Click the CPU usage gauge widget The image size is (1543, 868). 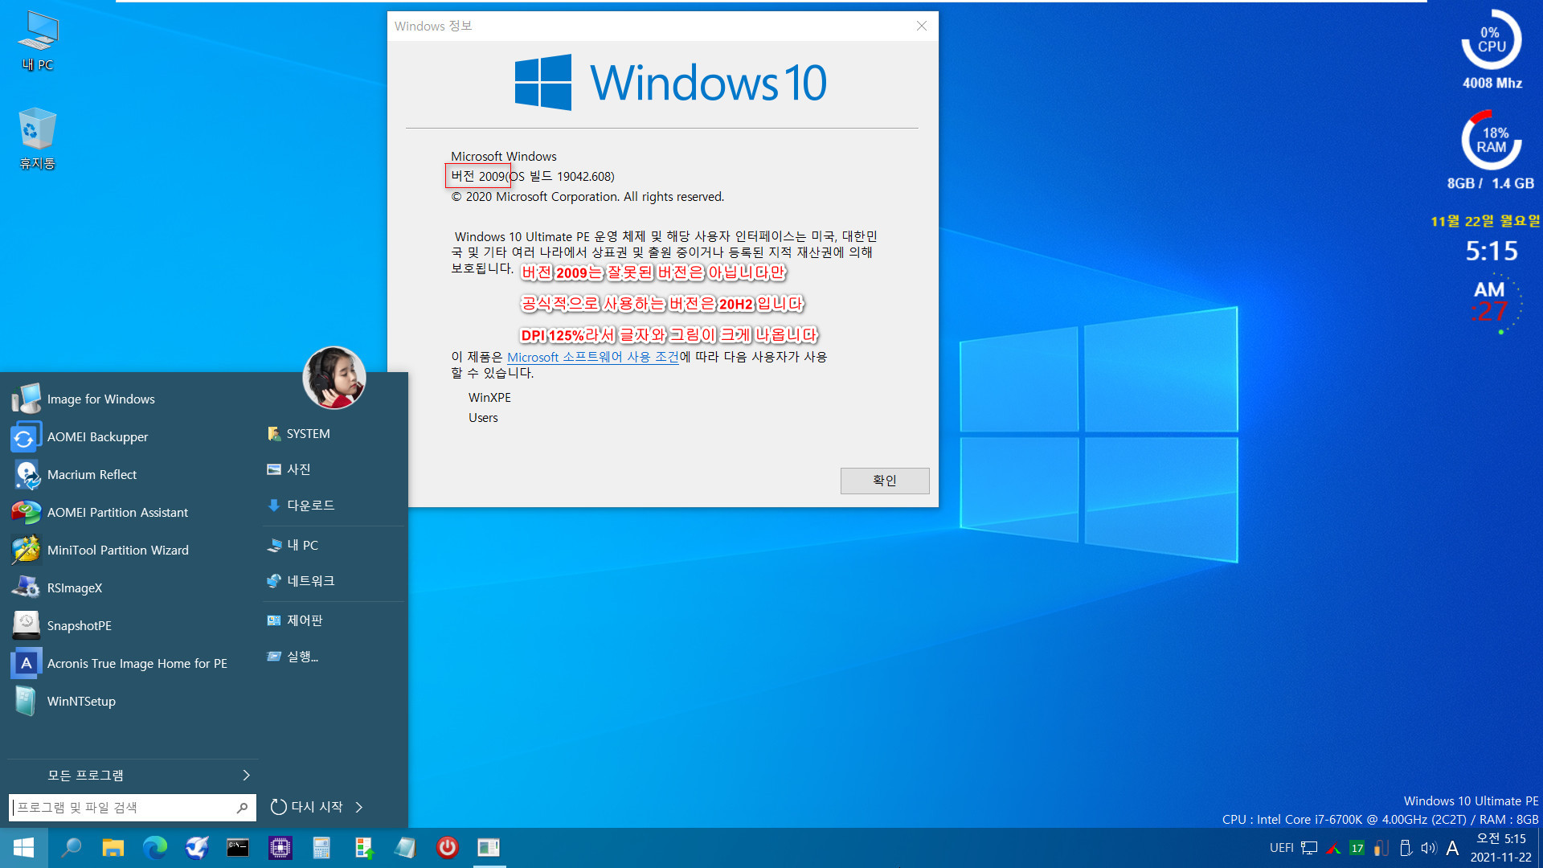click(x=1492, y=39)
